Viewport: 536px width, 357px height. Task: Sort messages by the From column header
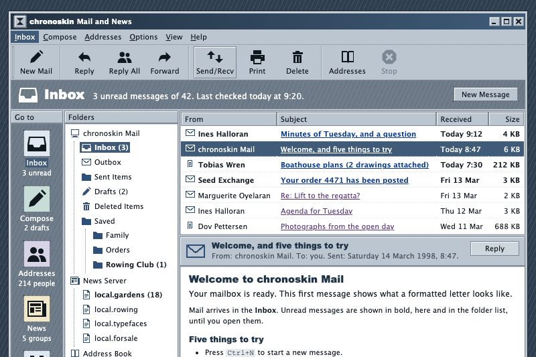228,119
